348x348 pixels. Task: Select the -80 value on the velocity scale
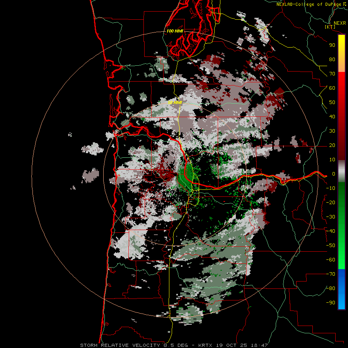(x=331, y=288)
